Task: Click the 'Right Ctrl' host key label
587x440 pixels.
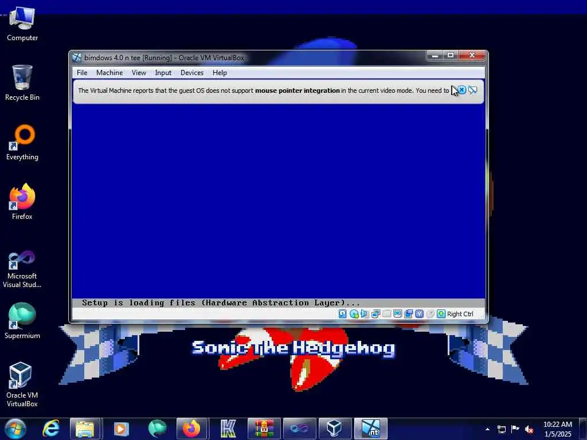Action: pyautogui.click(x=460, y=314)
